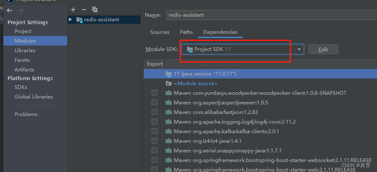The image size is (377, 172).
Task: Toggle export for spring-boot-starter-websocket
Action: 154,160
